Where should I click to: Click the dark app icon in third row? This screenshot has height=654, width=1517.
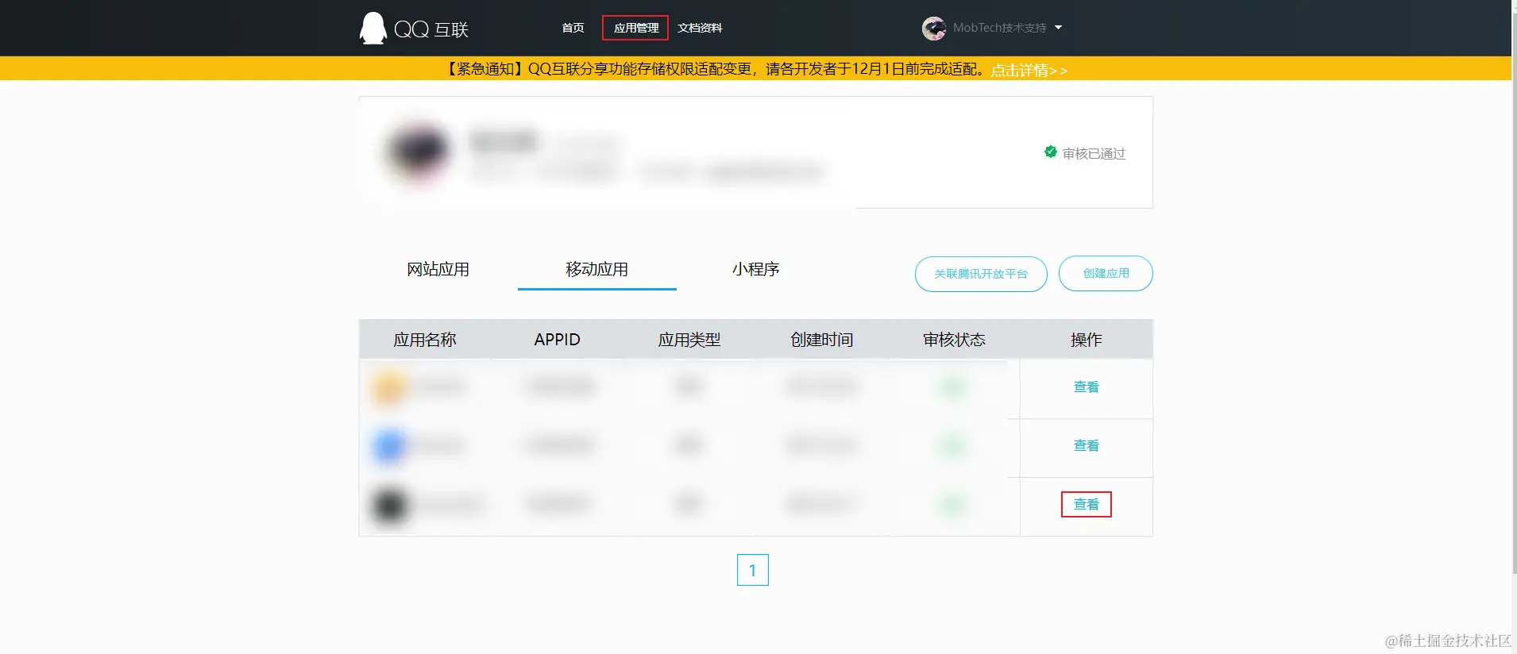[389, 506]
